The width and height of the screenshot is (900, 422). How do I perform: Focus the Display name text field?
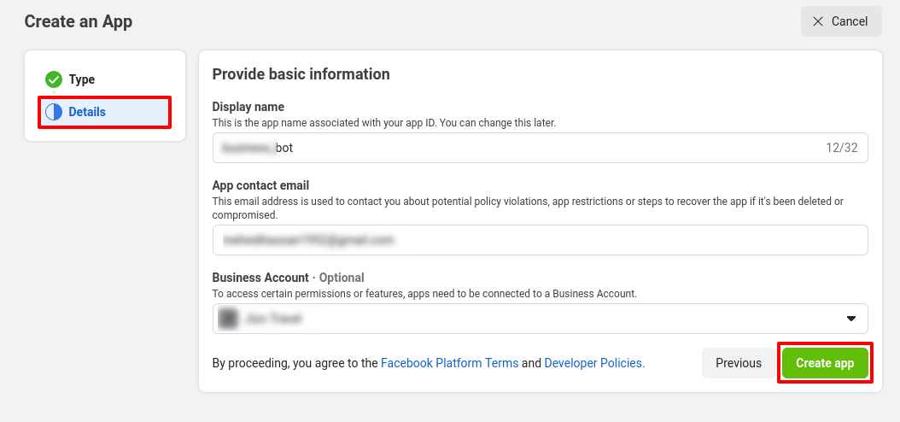(512, 148)
